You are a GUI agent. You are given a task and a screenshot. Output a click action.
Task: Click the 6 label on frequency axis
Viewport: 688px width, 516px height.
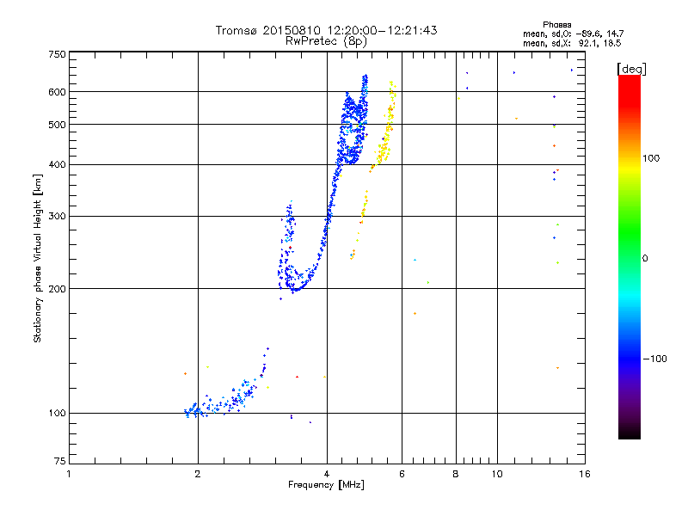[402, 474]
